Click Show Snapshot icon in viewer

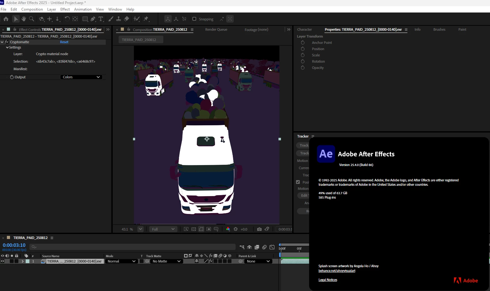[267, 229]
